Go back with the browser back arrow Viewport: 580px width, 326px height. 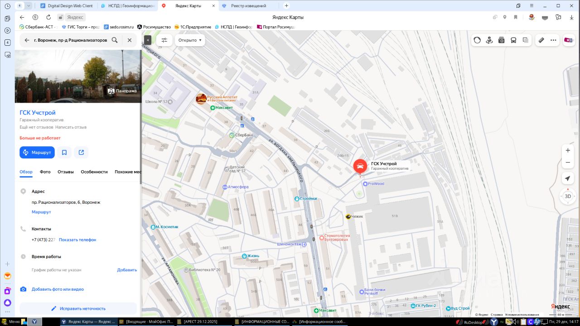22,17
